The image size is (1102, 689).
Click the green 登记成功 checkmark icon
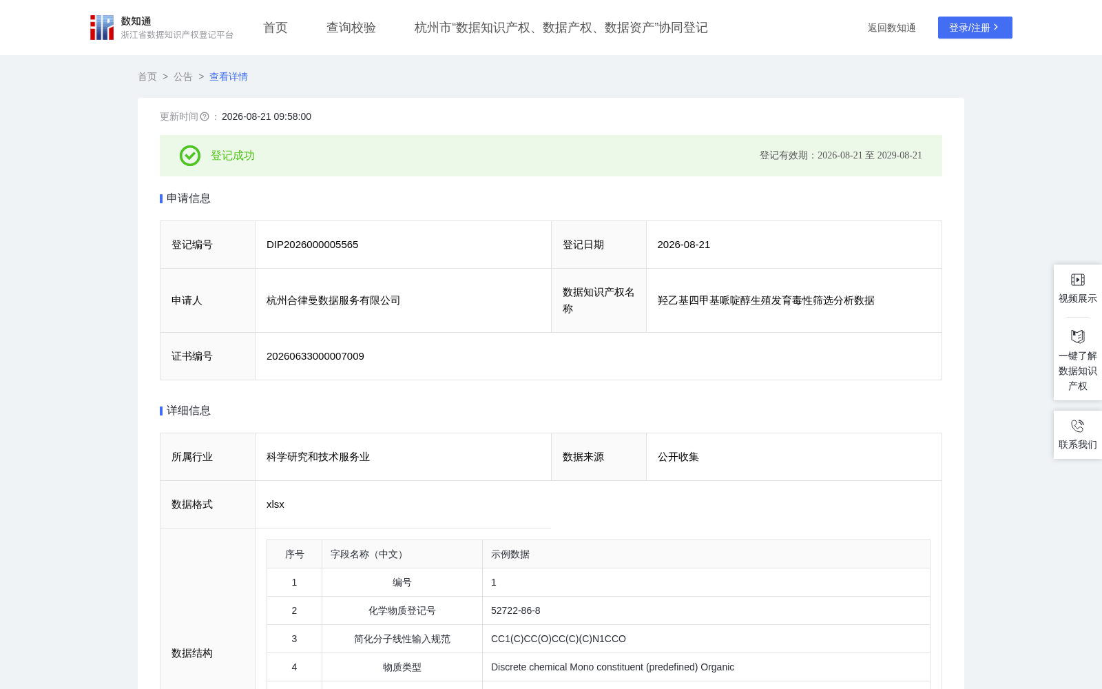[190, 156]
